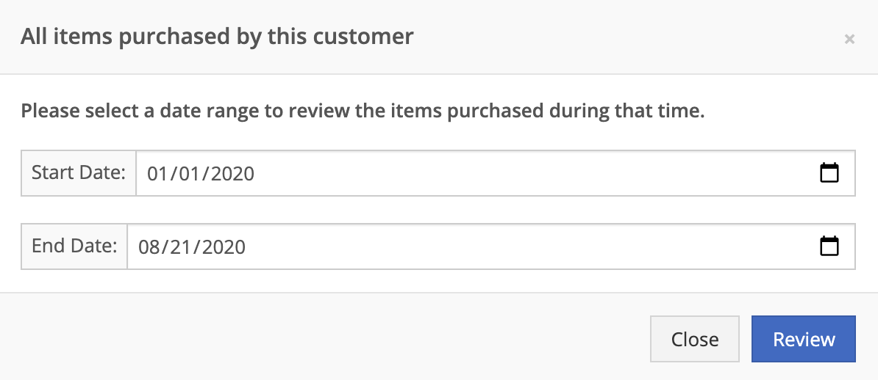Click the Start Date label
878x380 pixels.
[79, 172]
